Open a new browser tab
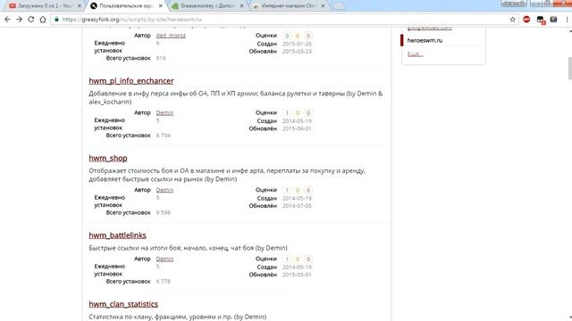 [x=339, y=6]
